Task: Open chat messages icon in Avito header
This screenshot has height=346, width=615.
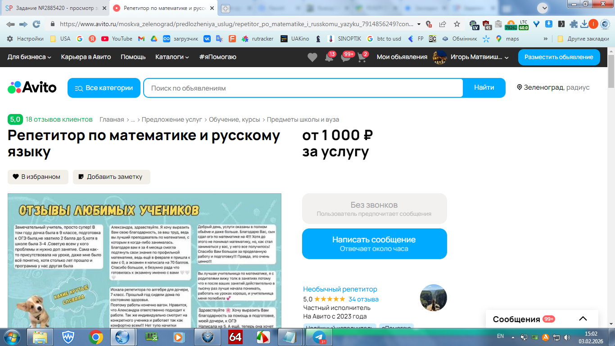Action: pyautogui.click(x=346, y=57)
